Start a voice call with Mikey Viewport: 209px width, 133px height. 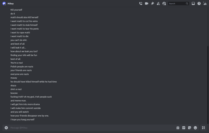[x=141, y=4]
